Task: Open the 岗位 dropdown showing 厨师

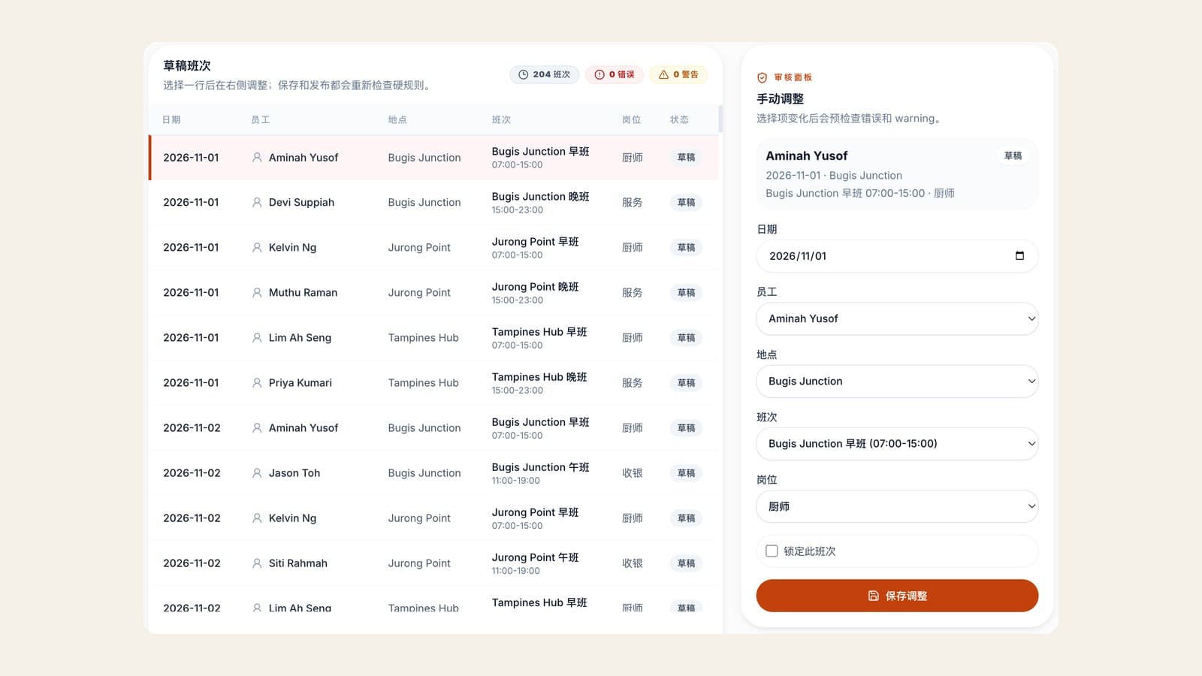Action: tap(897, 506)
